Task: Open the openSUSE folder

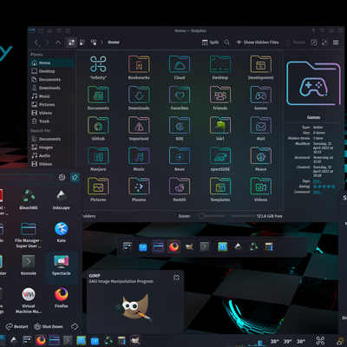Action: [220, 159]
